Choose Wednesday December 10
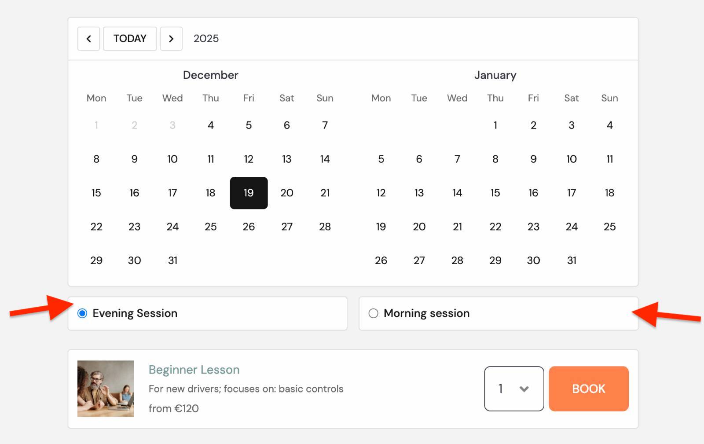Screen dimensions: 704x444 tap(172, 159)
